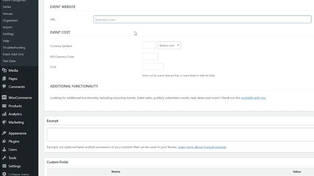The height and width of the screenshot is (176, 314).
Task: Click the Products box icon
Action: 4,106
